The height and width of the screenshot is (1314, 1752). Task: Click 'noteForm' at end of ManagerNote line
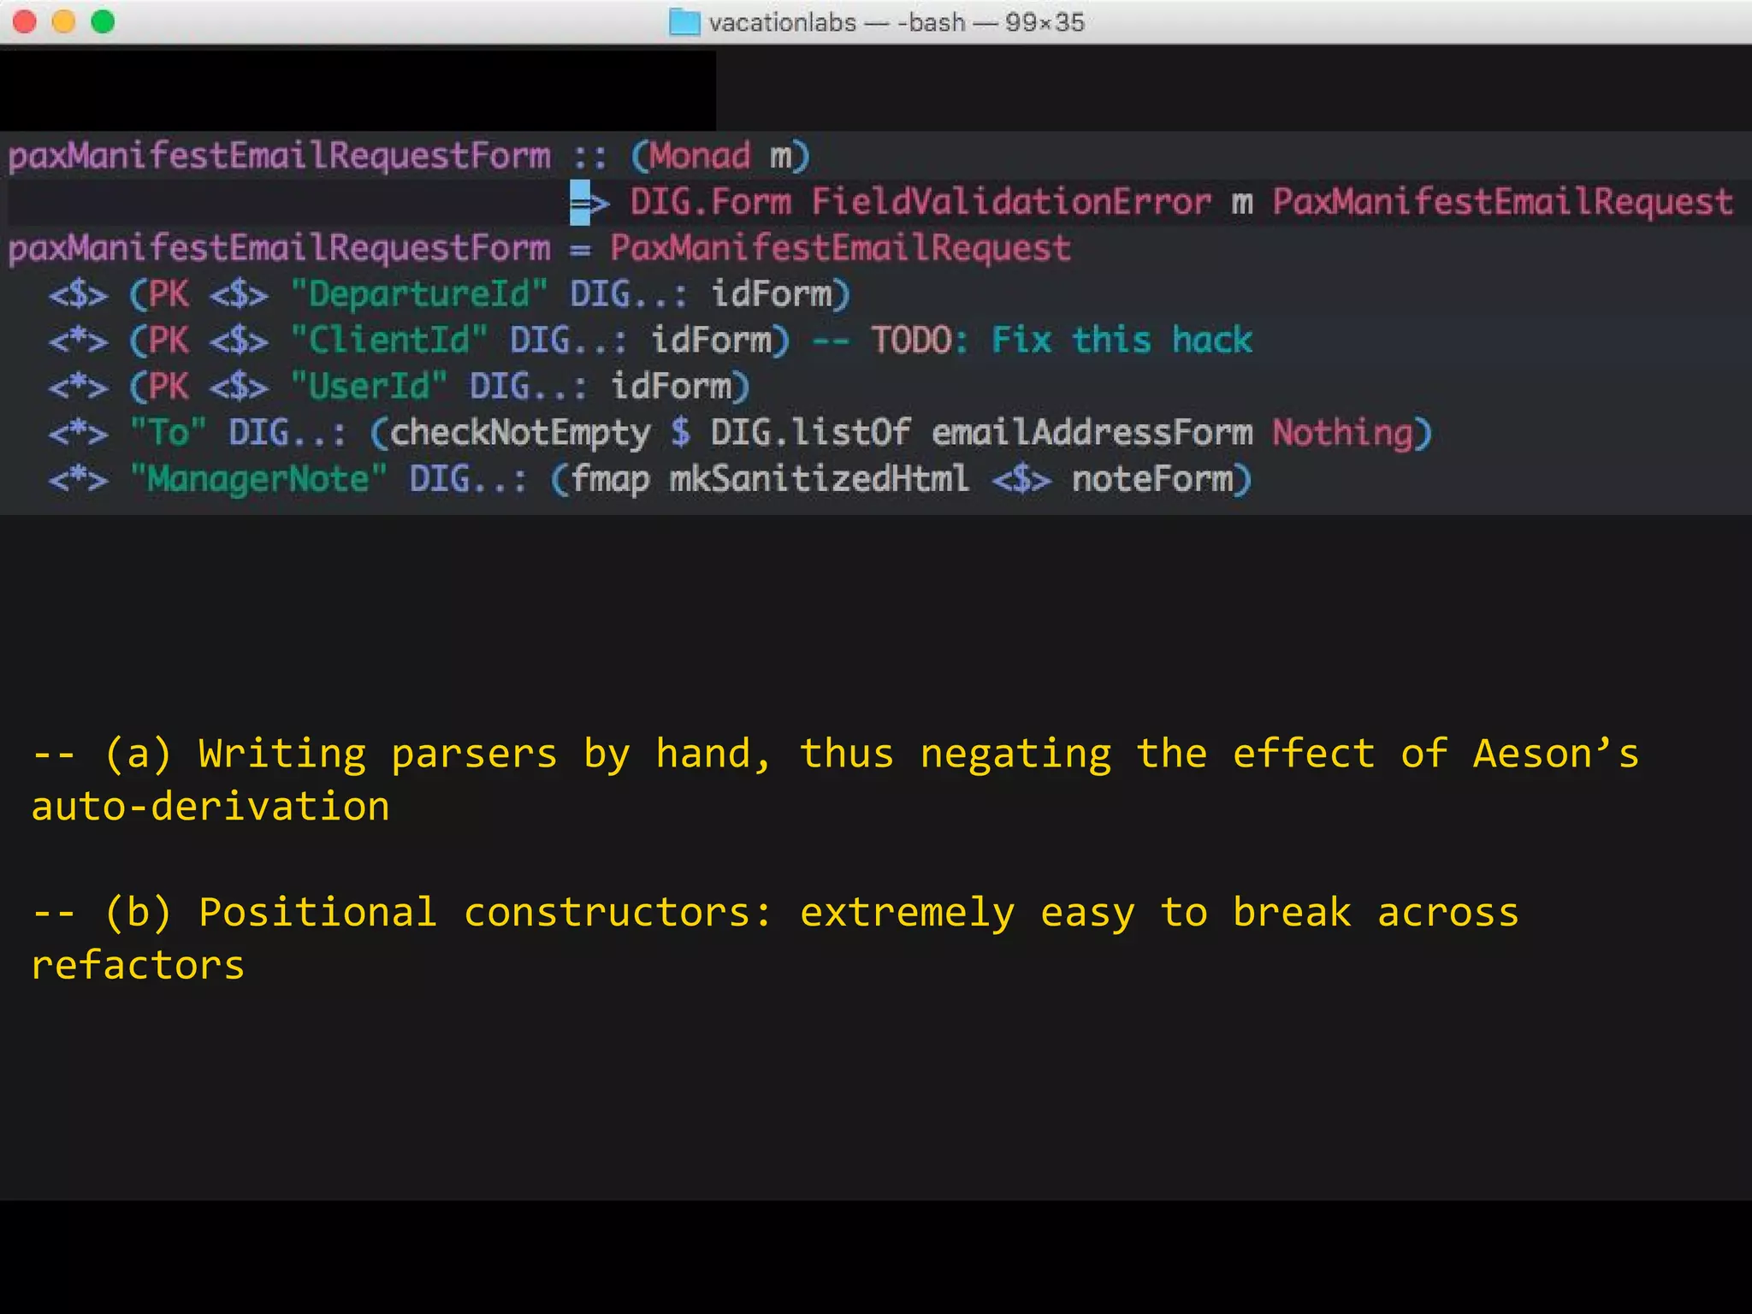[x=1152, y=479]
